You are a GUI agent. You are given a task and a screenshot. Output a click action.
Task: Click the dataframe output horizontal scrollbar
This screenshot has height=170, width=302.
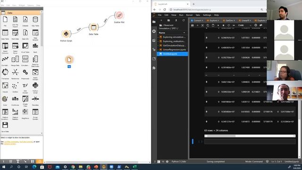pos(250,136)
